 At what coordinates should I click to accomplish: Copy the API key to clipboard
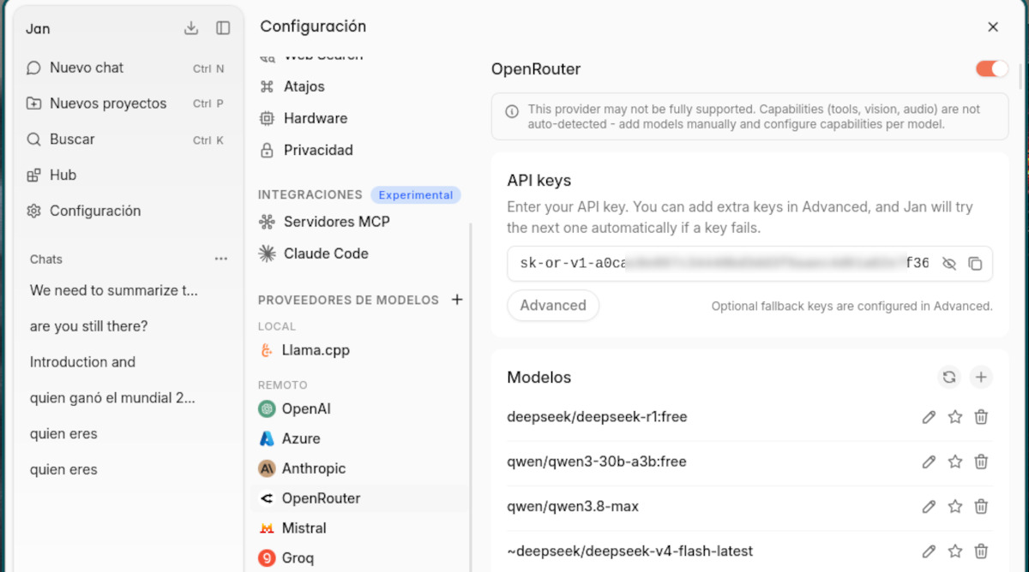click(x=975, y=264)
